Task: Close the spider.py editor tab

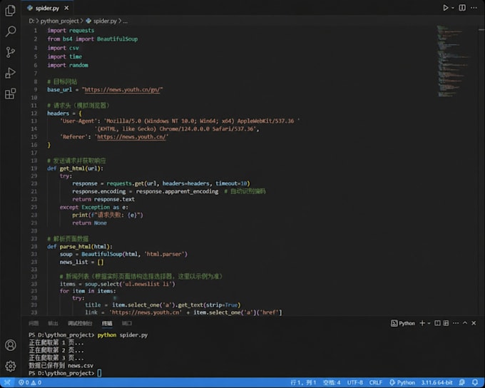Action: 66,8
